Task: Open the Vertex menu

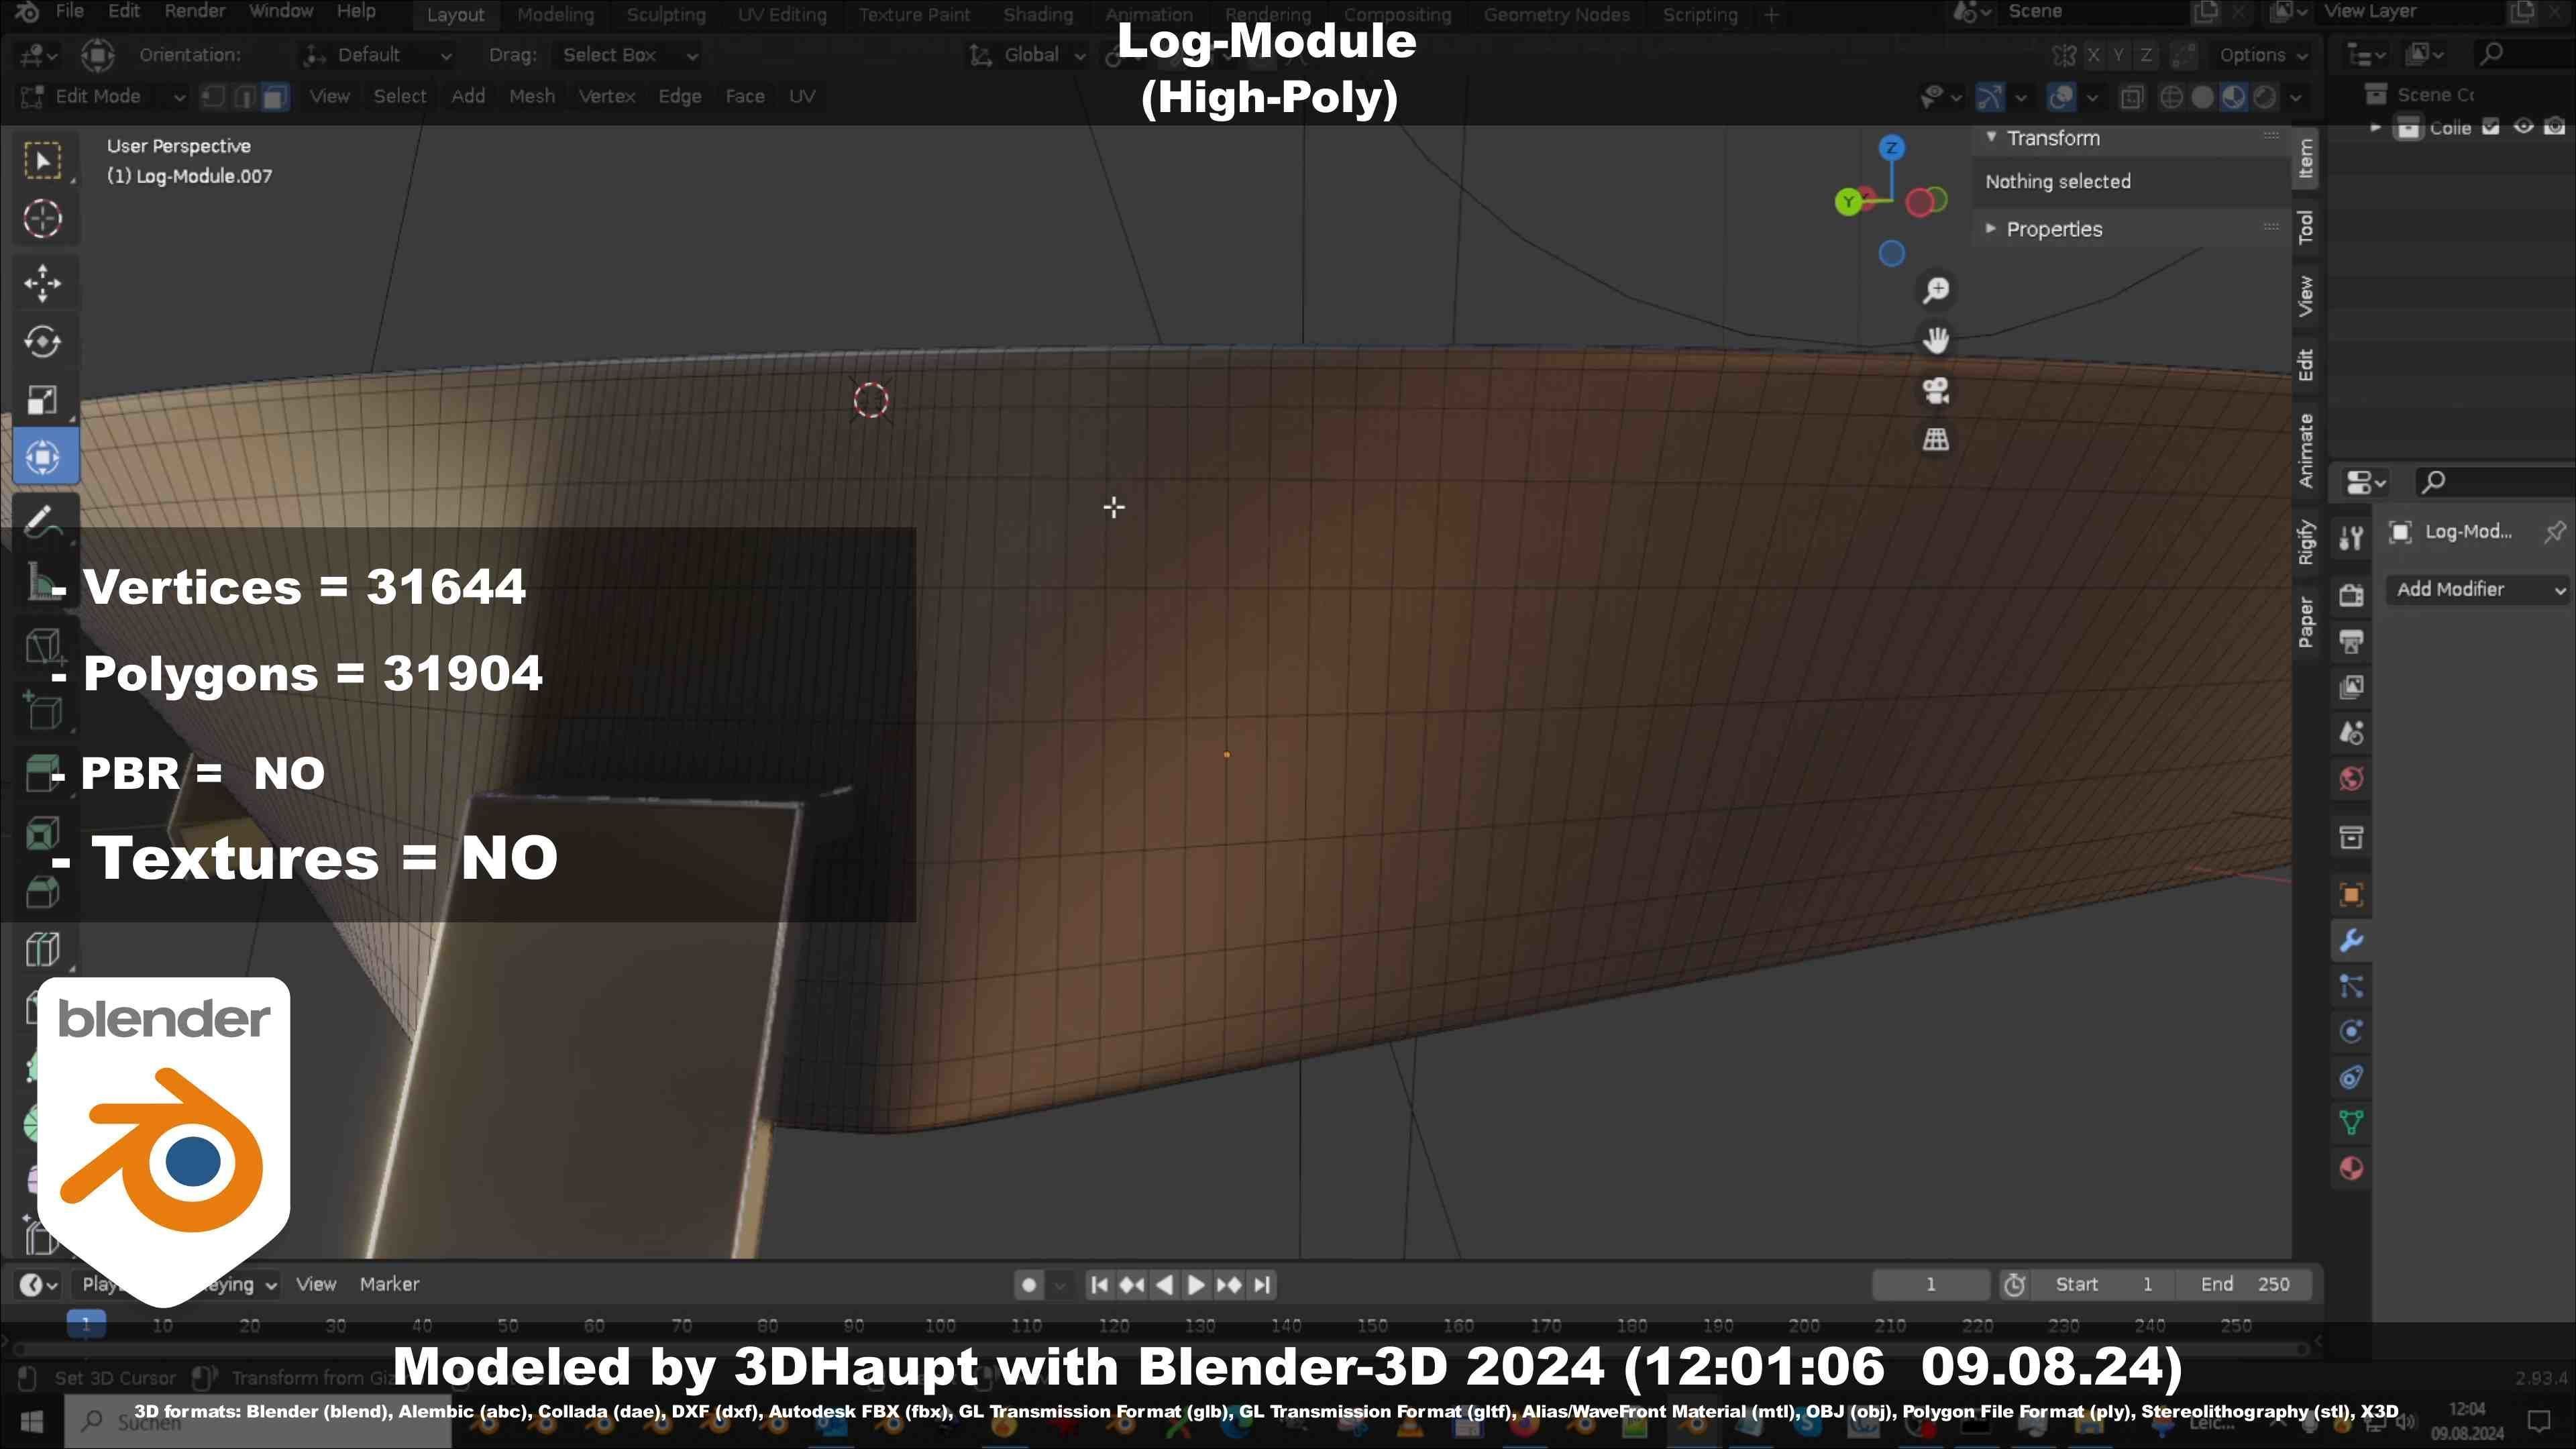Action: [x=607, y=96]
